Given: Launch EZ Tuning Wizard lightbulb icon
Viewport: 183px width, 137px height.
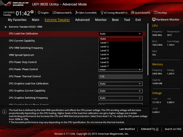Looking at the screenshot, I should [102, 12].
